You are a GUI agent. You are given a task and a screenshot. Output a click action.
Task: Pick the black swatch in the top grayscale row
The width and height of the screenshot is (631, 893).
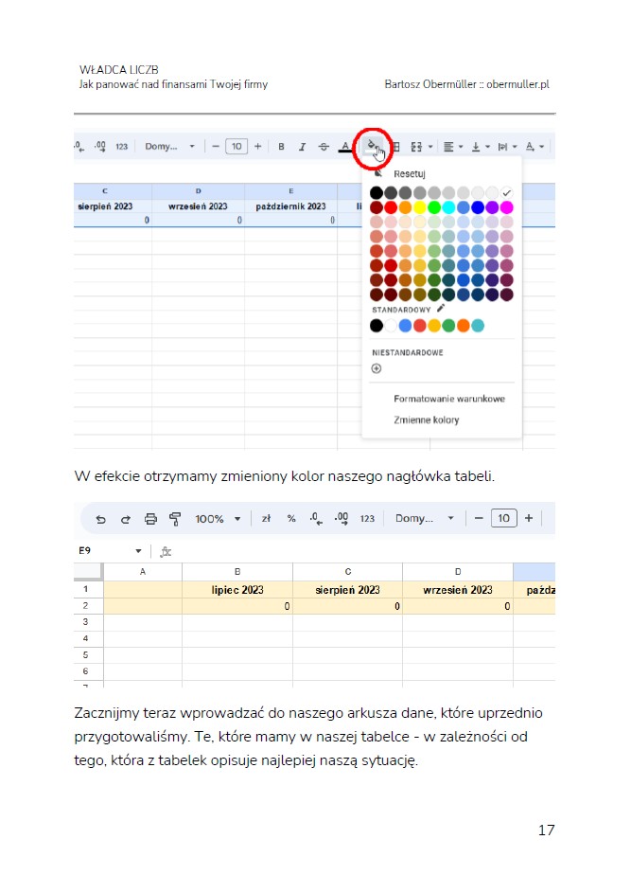tap(377, 192)
